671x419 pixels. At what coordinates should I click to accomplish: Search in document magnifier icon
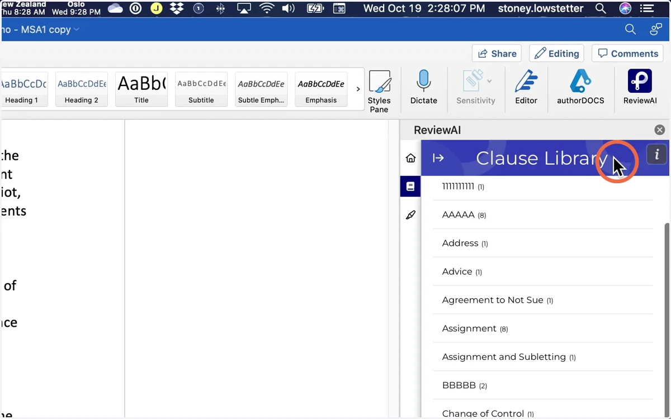[630, 30]
